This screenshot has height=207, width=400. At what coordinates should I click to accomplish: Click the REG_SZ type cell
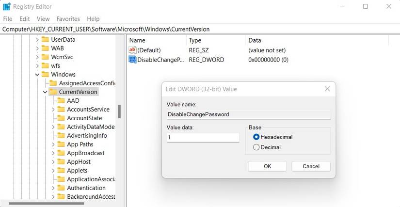tap(199, 50)
